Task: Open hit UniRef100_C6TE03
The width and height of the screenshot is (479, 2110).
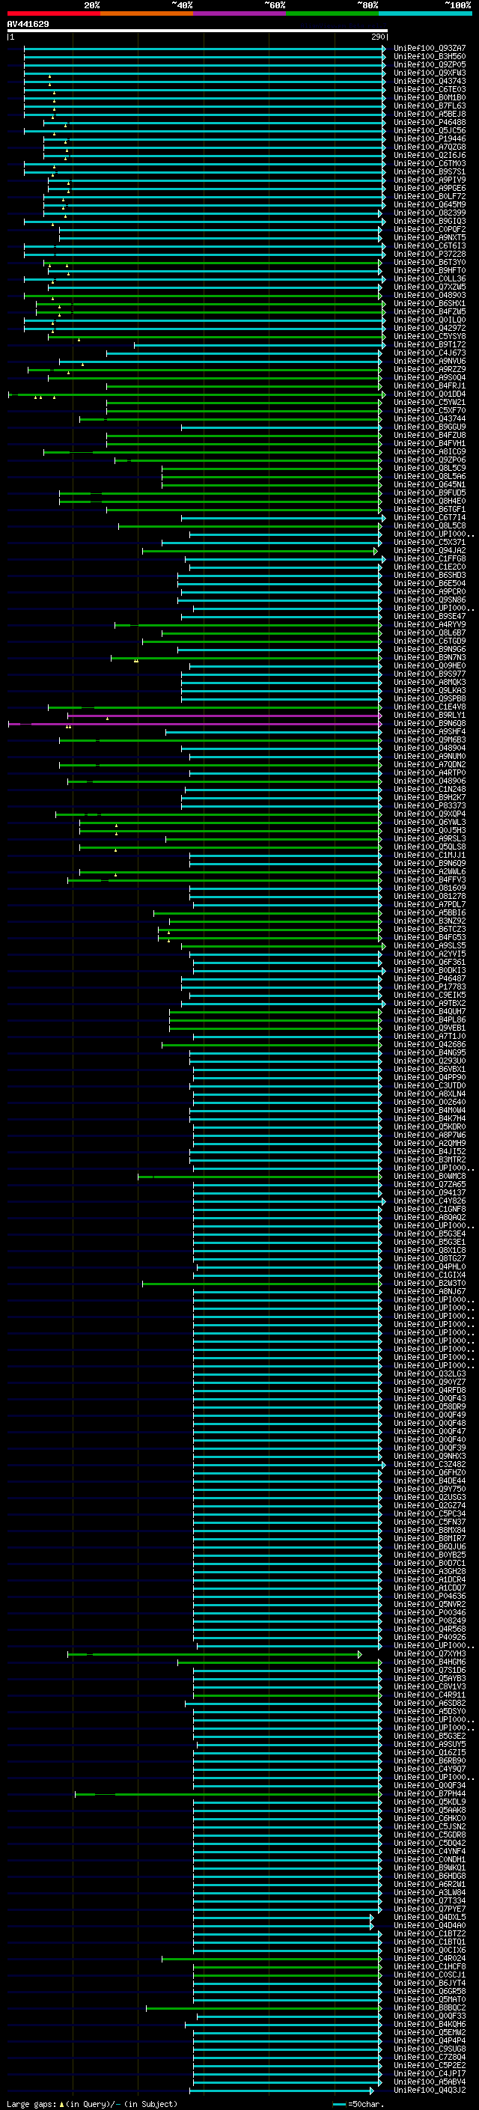Action: click(430, 89)
